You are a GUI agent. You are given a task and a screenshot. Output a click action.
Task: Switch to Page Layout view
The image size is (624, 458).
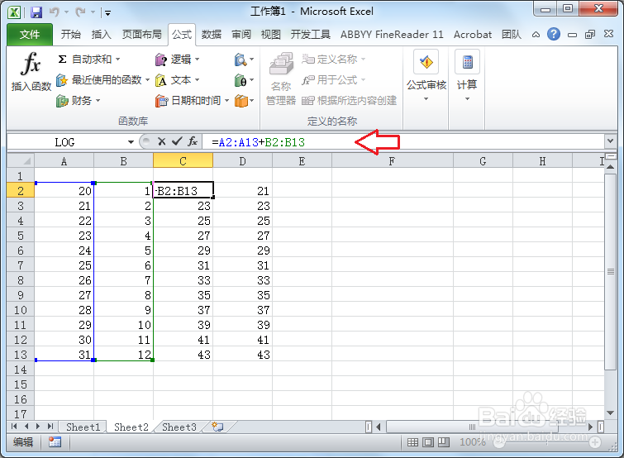[428, 442]
